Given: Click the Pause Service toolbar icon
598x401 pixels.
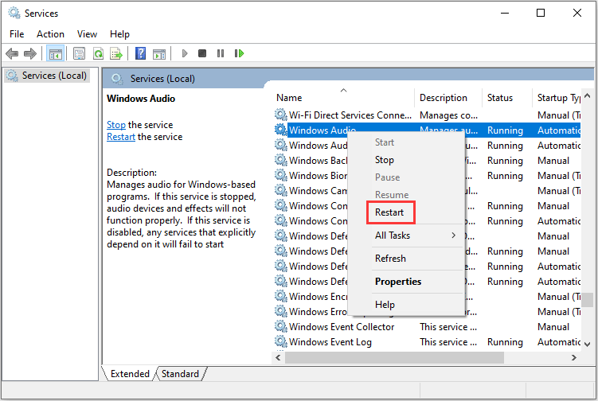Looking at the screenshot, I should click(221, 53).
